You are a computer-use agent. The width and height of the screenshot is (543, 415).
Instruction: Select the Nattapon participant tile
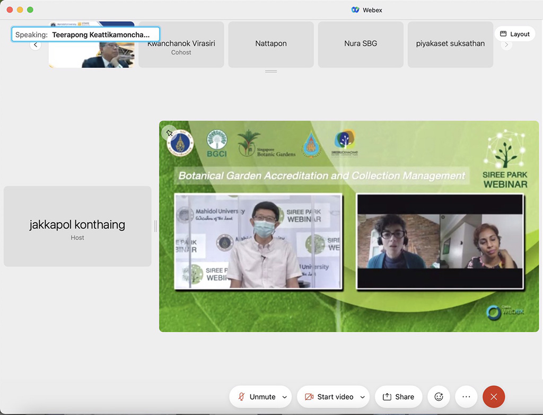click(x=271, y=45)
